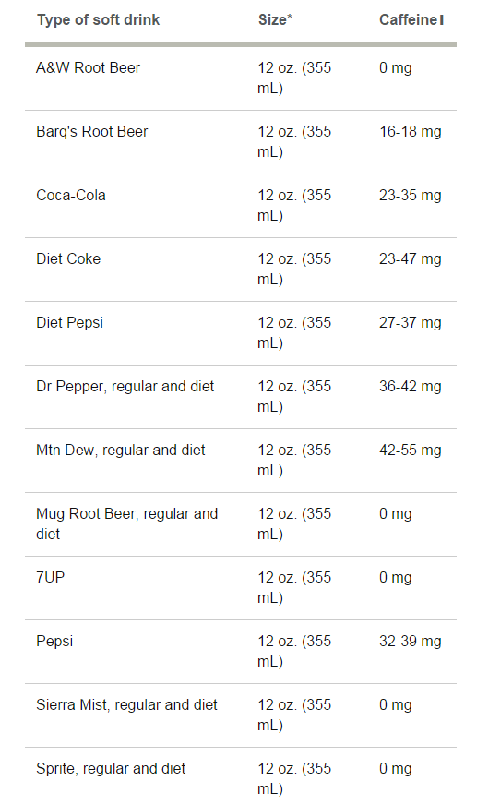Click the 16-18 mg caffeine value
The image size is (477, 805).
pyautogui.click(x=411, y=132)
